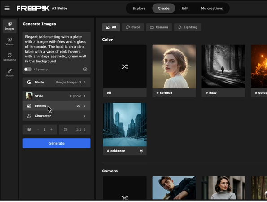Click the '# softhue' label

(164, 93)
